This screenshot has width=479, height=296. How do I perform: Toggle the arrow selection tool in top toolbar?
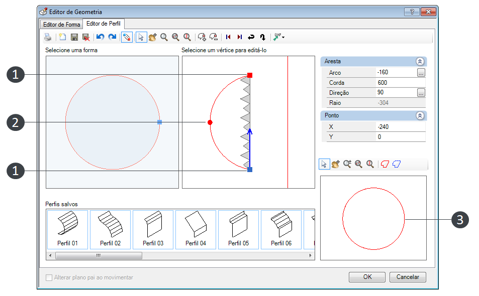coord(141,37)
